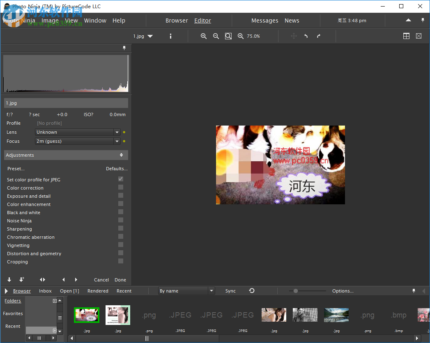Click the Done button
Image resolution: width=430 pixels, height=343 pixels.
coord(120,280)
